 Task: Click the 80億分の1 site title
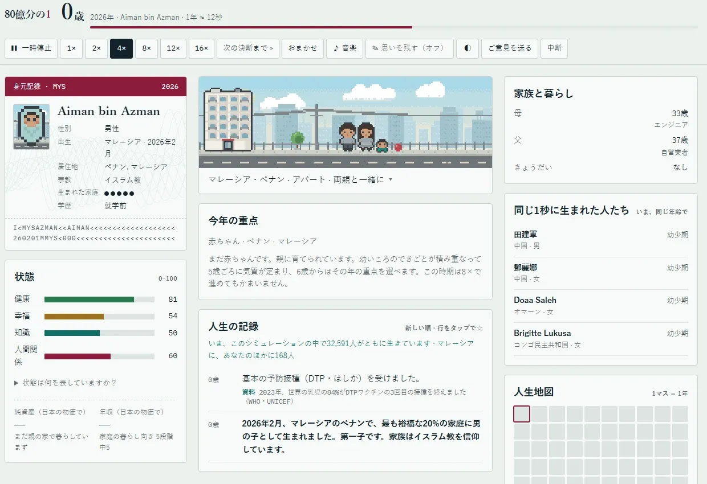(27, 14)
